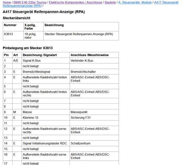
Task: Select Aufbereitete Raddrehzahl hinten links cell
Action: coord(46,79)
